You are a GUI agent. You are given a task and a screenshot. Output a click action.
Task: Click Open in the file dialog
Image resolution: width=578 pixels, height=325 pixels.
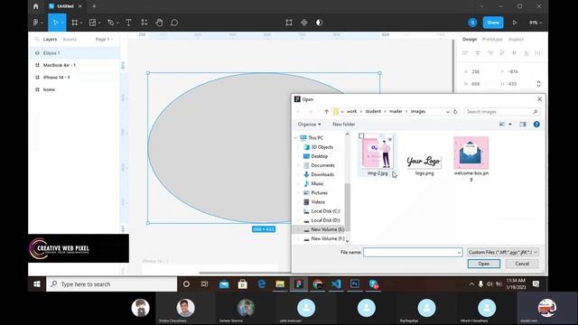[x=484, y=264]
